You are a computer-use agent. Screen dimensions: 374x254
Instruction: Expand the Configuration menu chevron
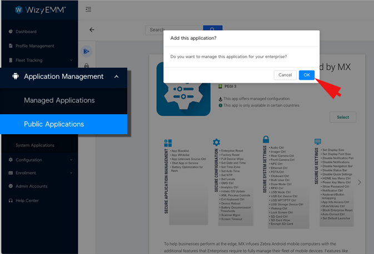pos(71,160)
